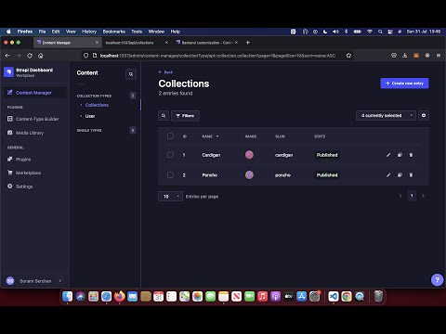
Task: Open the Marketplace page
Action: [34, 173]
